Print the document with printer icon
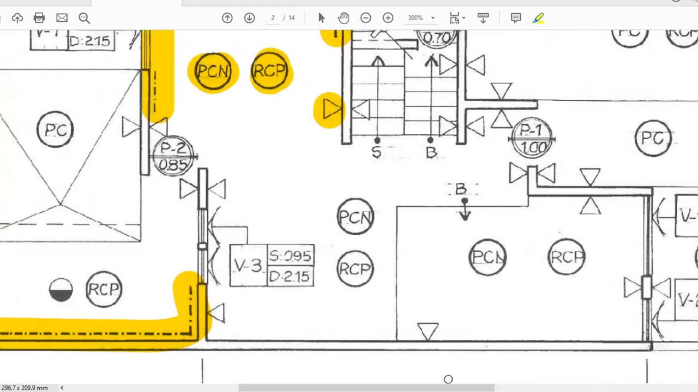Image resolution: width=698 pixels, height=392 pixels. [x=39, y=18]
